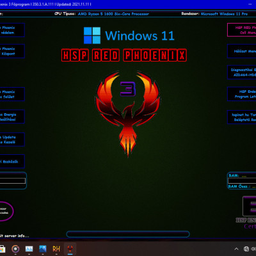This screenshot has height=256, width=256.
Task: Click the purple oval button
Action: (6, 211)
